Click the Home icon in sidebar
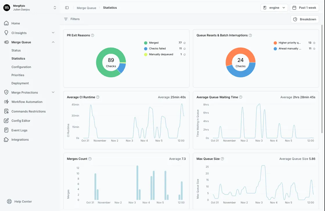The height and width of the screenshot is (211, 325). pyautogui.click(x=6, y=23)
